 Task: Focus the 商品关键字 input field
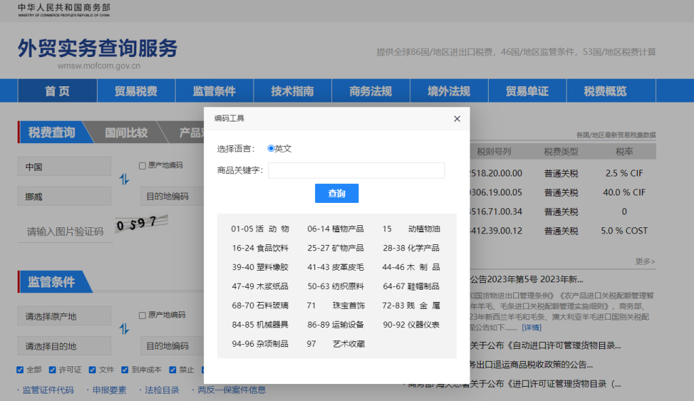(x=356, y=170)
